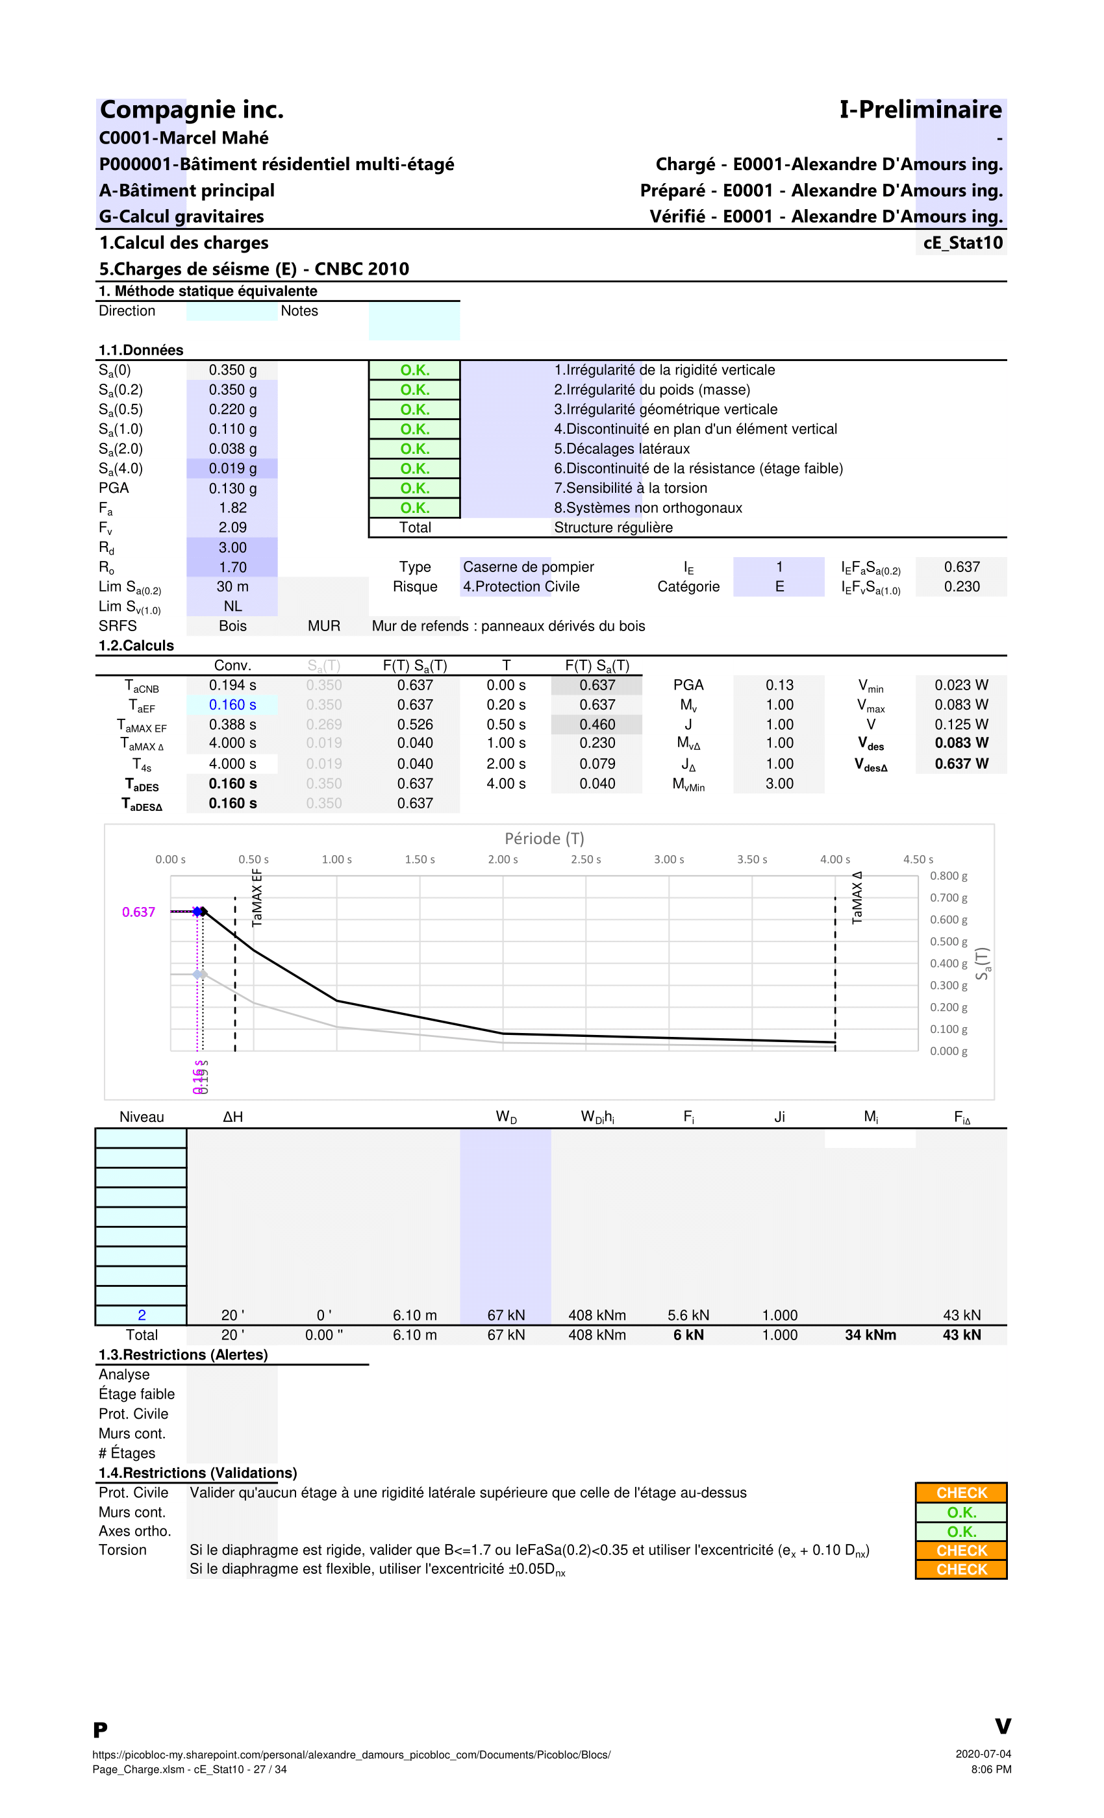Select the total Mi value 34 kNm
Viewport: 1104px width, 1818px height.
pos(870,1335)
